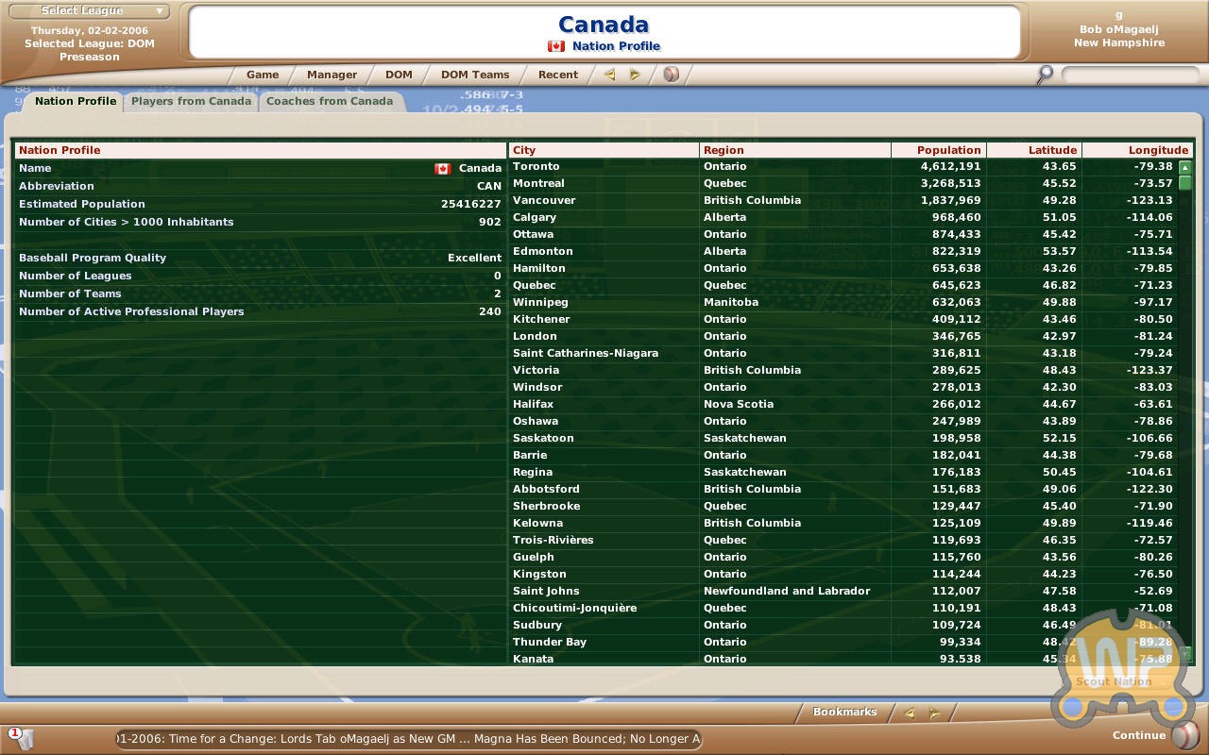Switch to Players from Canada tab
This screenshot has height=755, width=1209.
tap(191, 102)
